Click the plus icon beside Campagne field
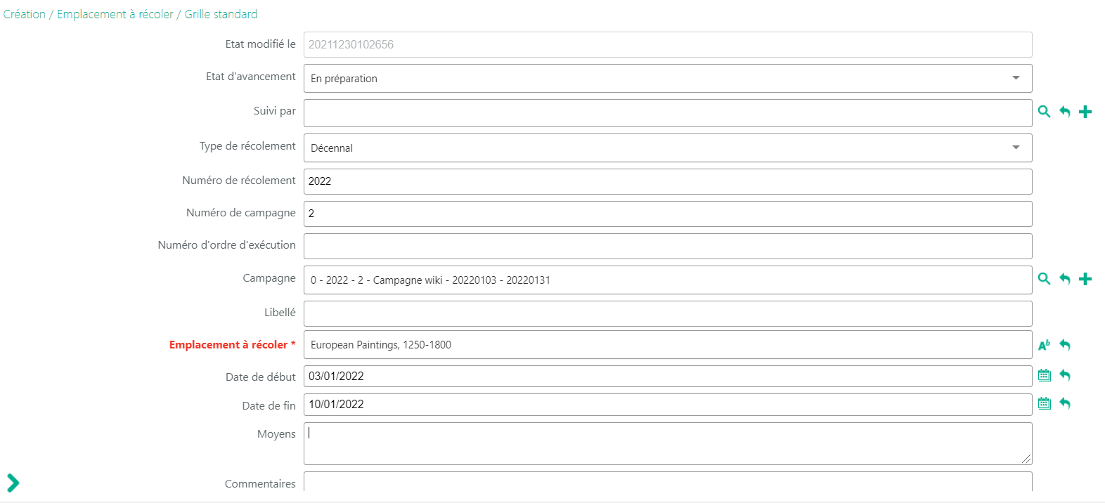The height and width of the screenshot is (503, 1105). (1085, 279)
